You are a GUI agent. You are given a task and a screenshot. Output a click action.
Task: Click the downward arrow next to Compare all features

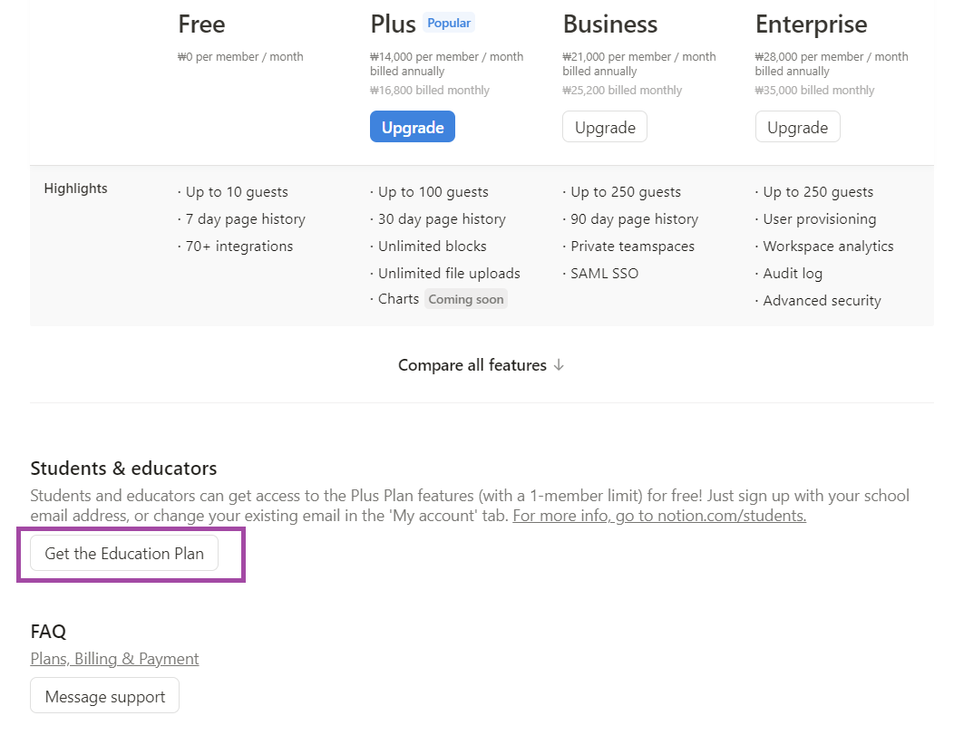coord(560,365)
